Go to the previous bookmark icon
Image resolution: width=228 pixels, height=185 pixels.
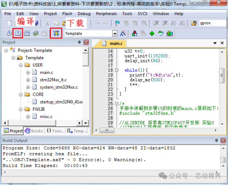126,23
